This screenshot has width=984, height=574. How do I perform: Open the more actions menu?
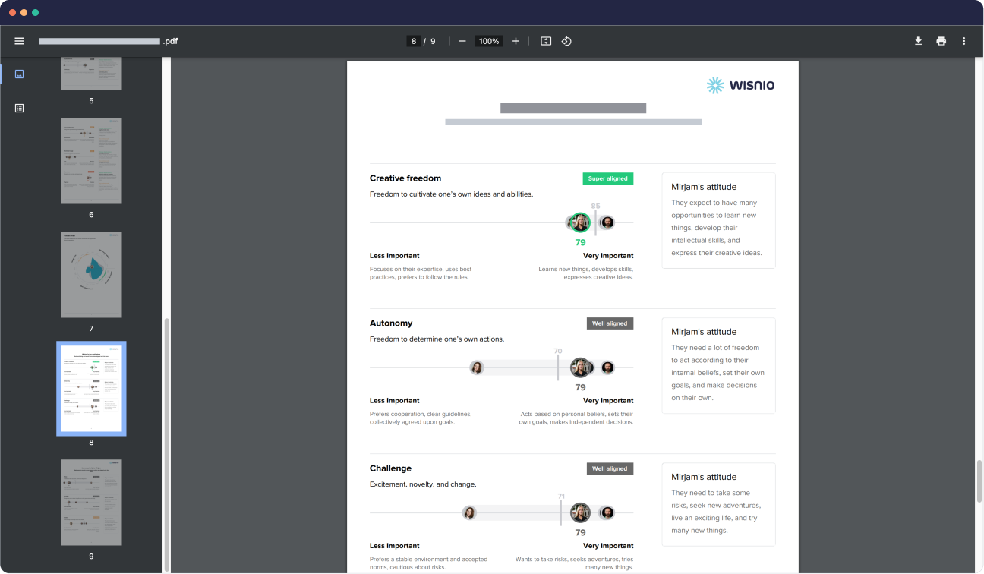[x=964, y=41]
